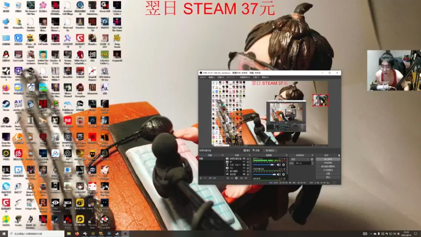Enable Studio Mode button in OBS controls
This screenshot has height=237, width=421.
click(328, 170)
